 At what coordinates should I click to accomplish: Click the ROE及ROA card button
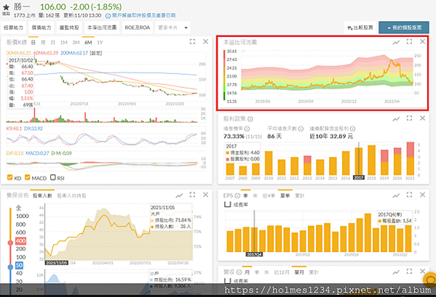pyautogui.click(x=138, y=28)
